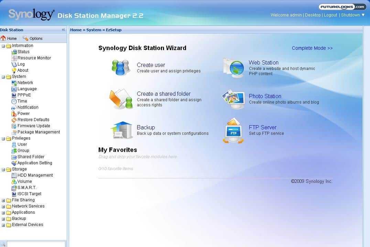The image size is (370, 247).
Task: Click the Logout link in header
Action: pos(330,15)
